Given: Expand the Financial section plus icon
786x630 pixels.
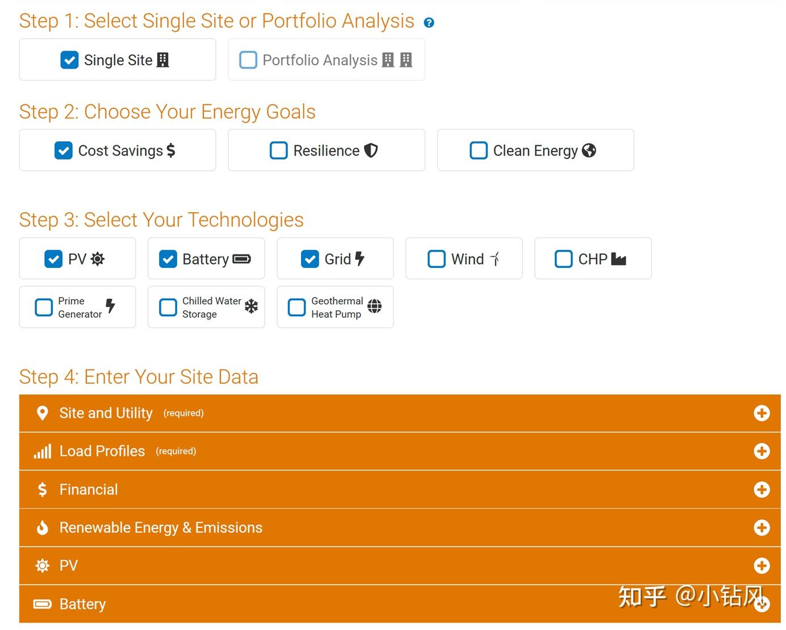Looking at the screenshot, I should (762, 489).
